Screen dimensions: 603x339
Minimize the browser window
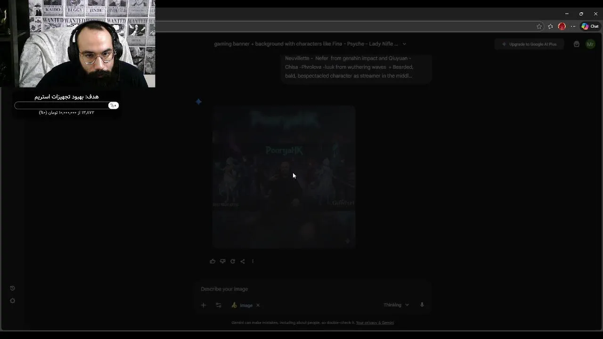[567, 14]
